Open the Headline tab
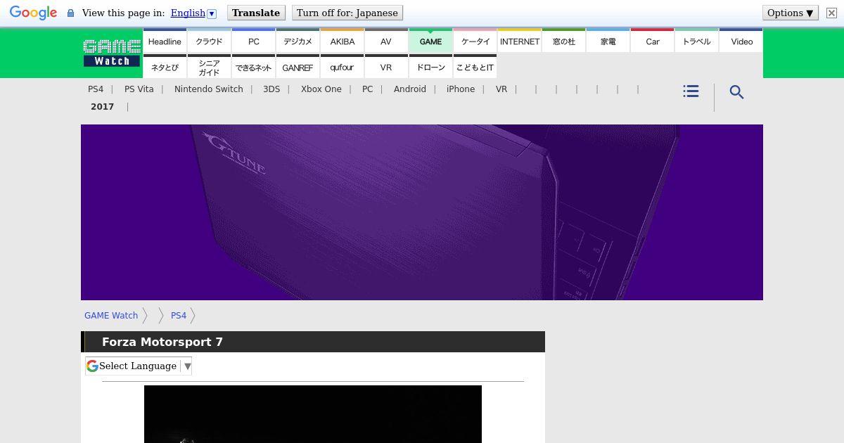 [165, 41]
